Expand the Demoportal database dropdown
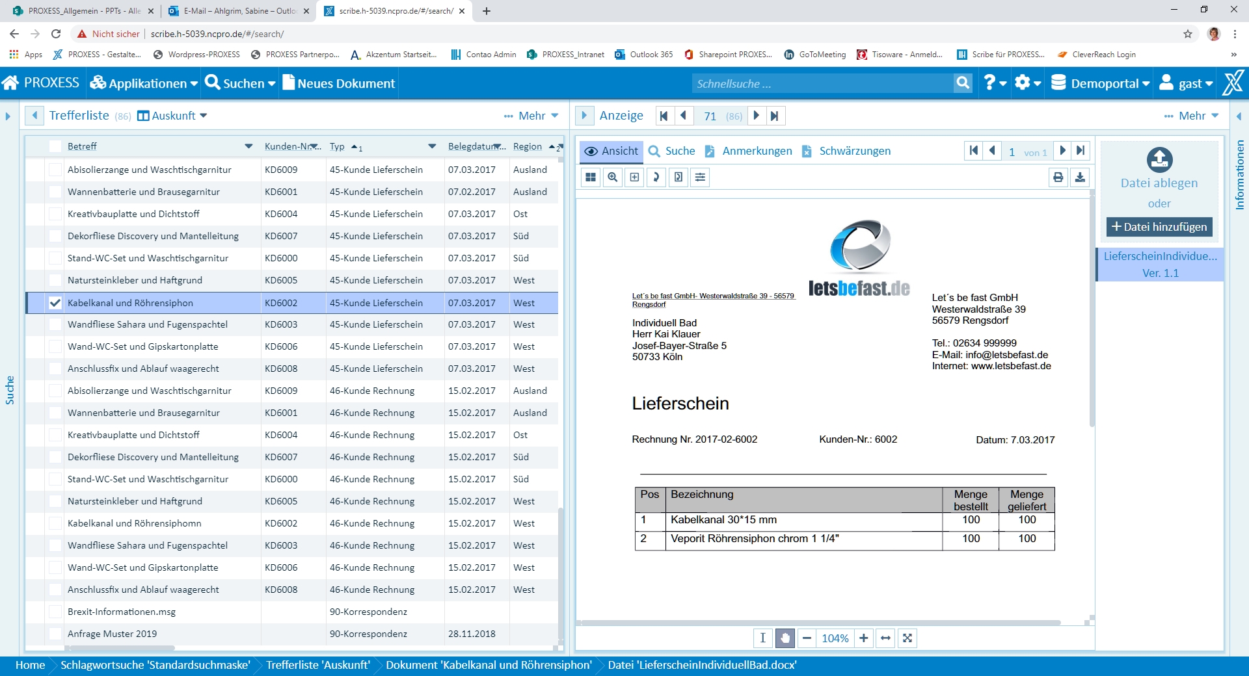The image size is (1249, 676). 1101,83
